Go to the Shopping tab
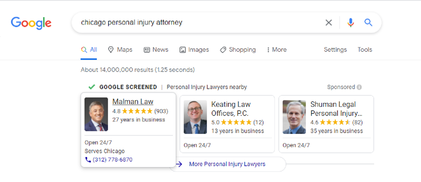Image resolution: width=421 pixels, height=182 pixels. [x=238, y=50]
